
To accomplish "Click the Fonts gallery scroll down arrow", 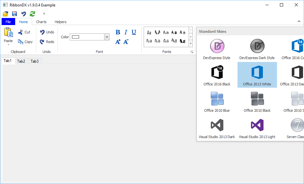I will coord(191,37).
